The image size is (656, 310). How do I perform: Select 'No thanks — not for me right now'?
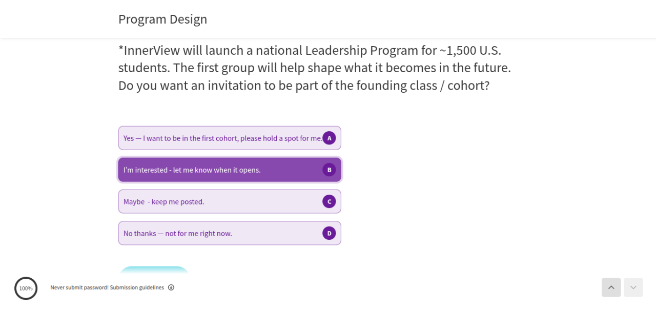tap(178, 234)
